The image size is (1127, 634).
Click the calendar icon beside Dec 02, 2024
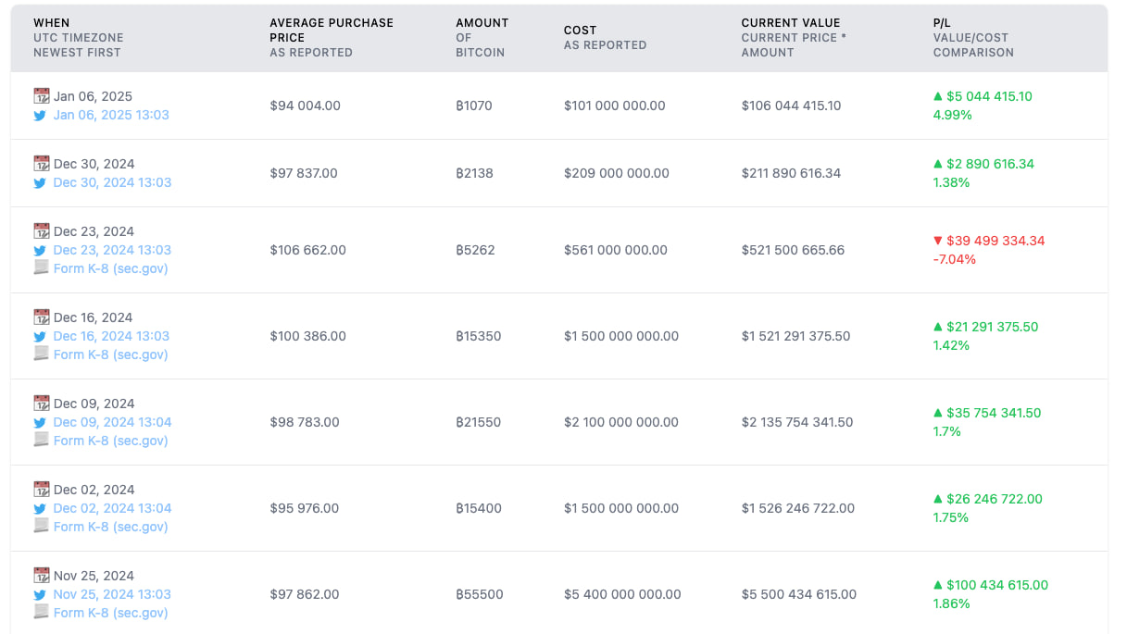coord(41,490)
